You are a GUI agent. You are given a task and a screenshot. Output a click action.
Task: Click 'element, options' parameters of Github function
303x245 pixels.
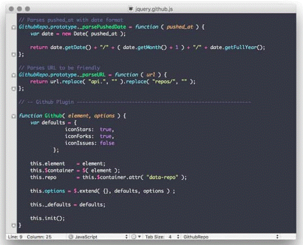(91, 116)
